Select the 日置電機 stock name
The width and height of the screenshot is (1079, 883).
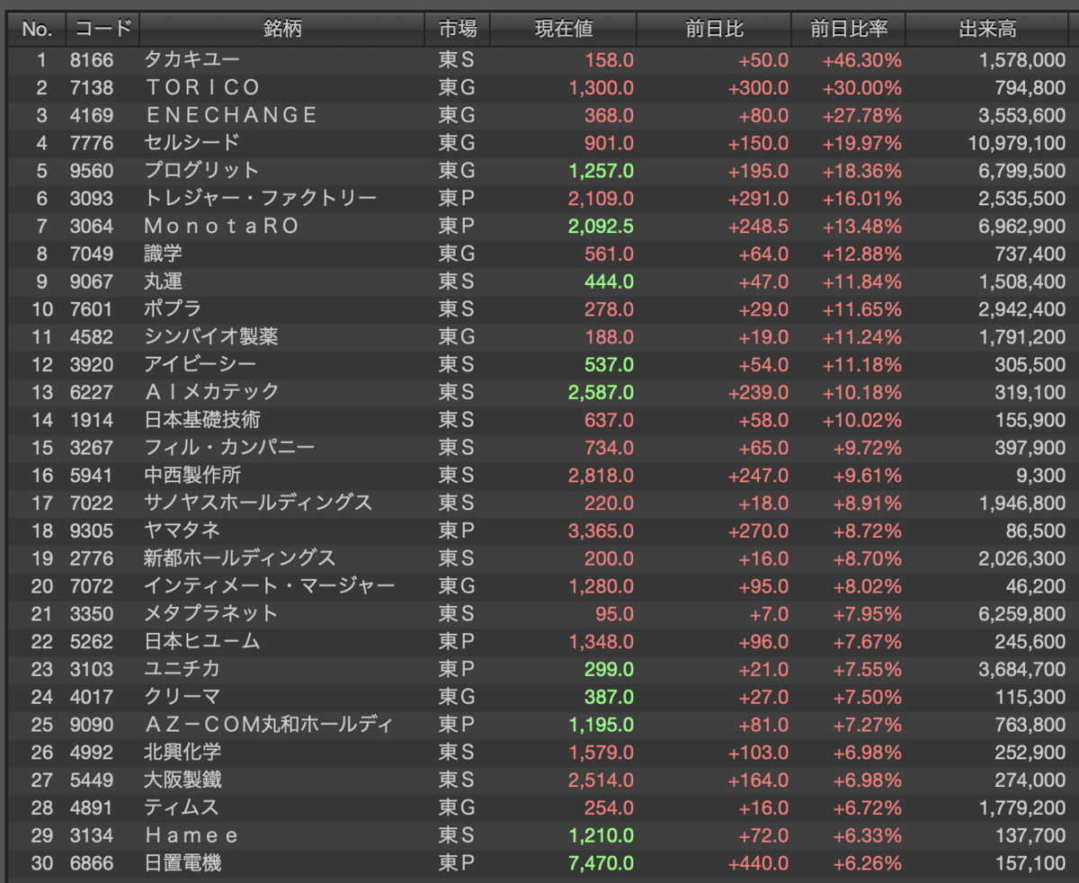[183, 864]
